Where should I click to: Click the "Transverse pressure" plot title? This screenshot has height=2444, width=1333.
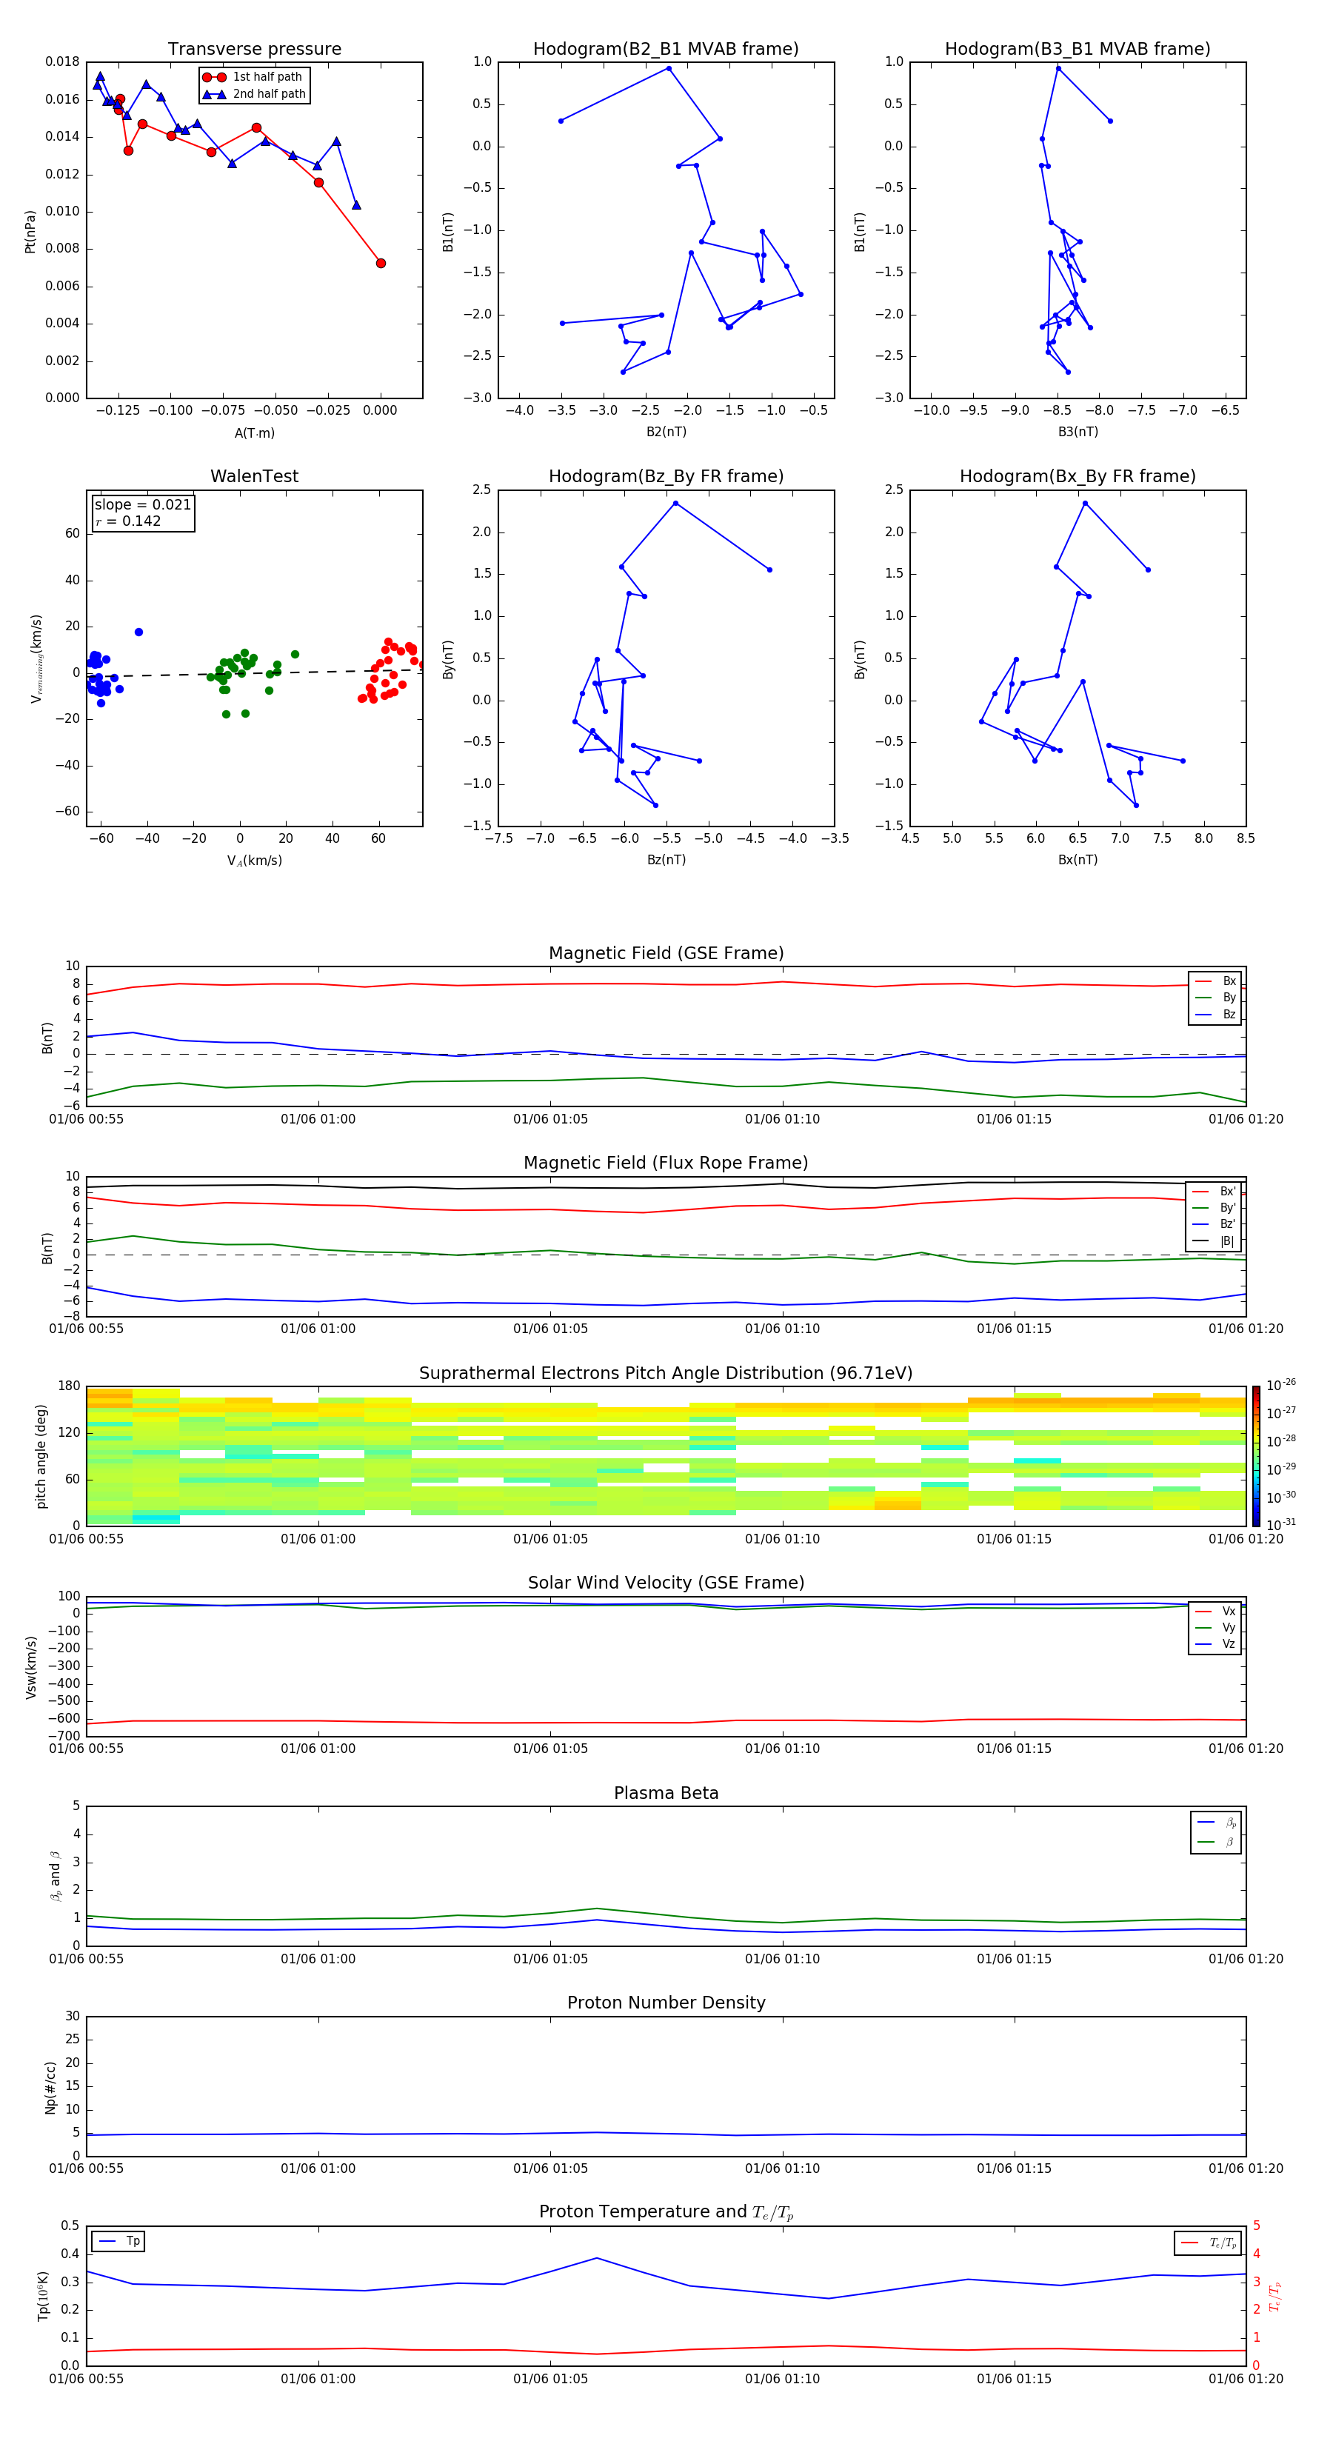(x=254, y=48)
